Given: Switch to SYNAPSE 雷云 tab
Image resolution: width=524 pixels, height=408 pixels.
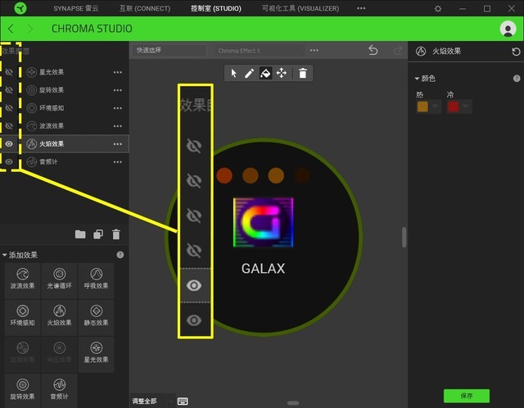Looking at the screenshot, I should pos(76,8).
